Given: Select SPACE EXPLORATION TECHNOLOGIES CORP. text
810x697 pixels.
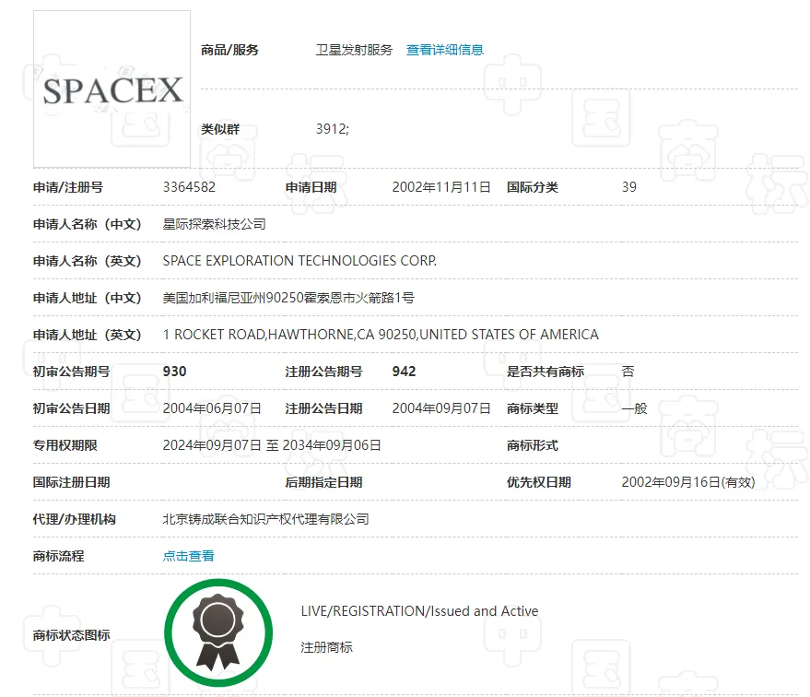Looking at the screenshot, I should [299, 261].
